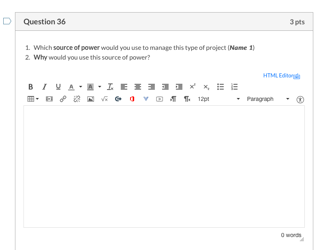Click the external tool arrow icon
This screenshot has width=321, height=250.
coord(118,99)
